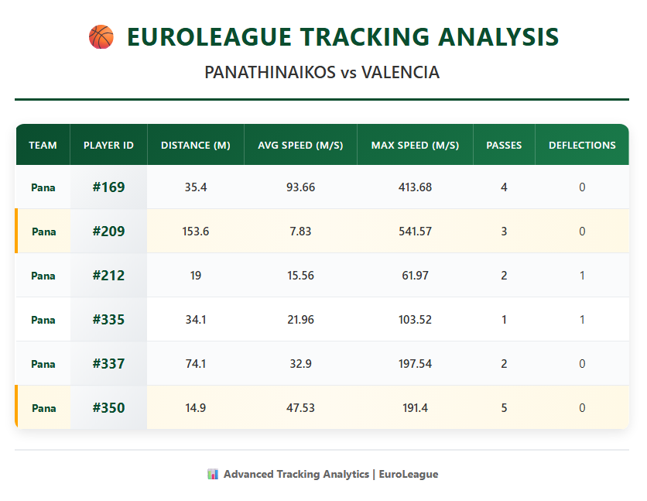Click the PANATHINAIKOS vs VALENCIA subtitle
Screen dimensions: 647x501
[322, 73]
